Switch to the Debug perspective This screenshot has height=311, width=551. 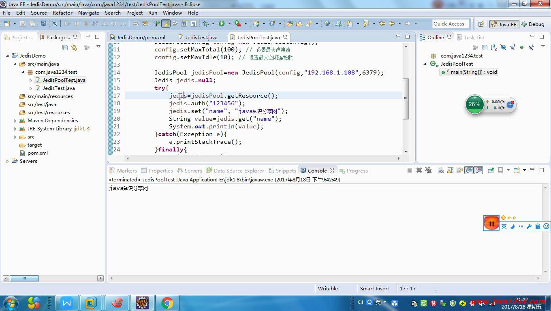[532, 24]
